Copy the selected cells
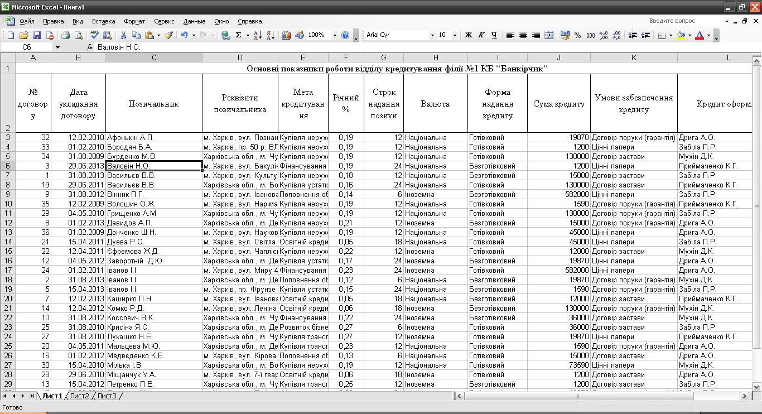This screenshot has width=762, height=414. pos(136,35)
